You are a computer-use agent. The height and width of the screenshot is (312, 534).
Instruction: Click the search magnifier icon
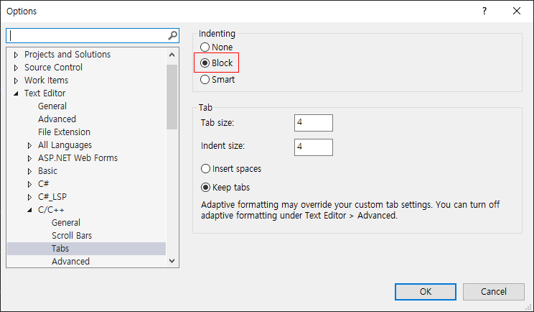click(173, 35)
